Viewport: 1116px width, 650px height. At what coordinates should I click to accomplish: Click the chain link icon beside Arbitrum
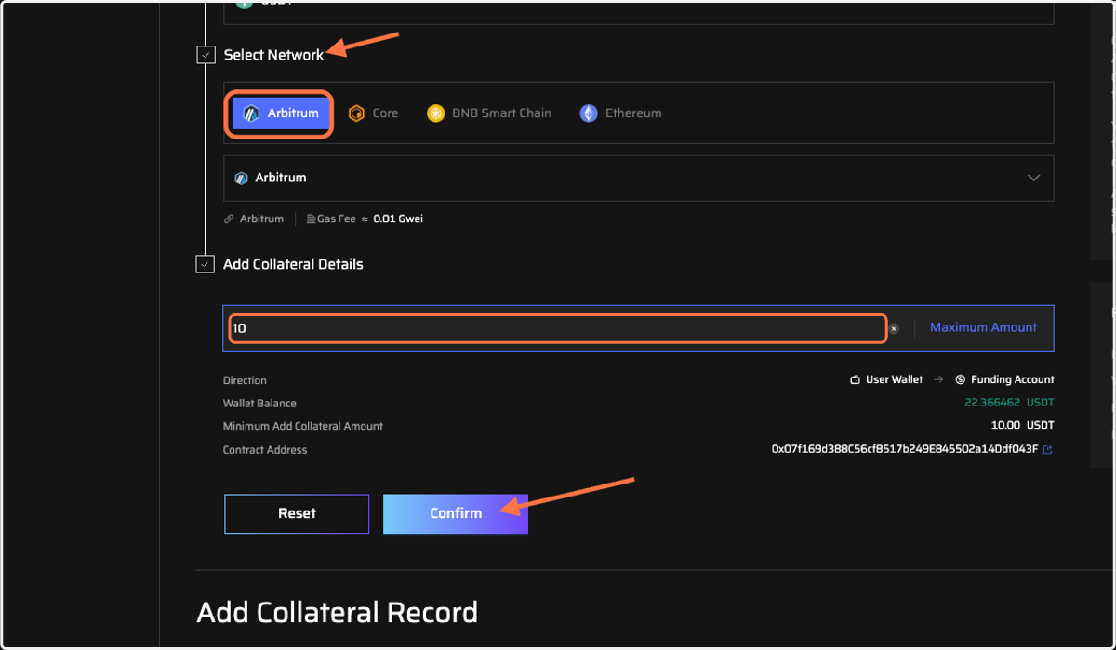[x=229, y=219]
